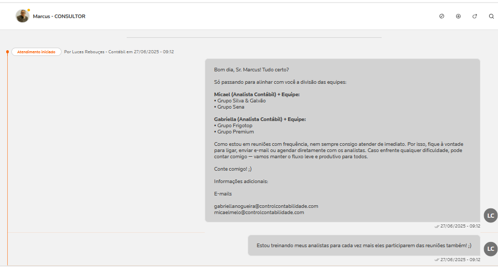Click the micaelmelo@controlcontabilidade.com email address
This screenshot has width=498, height=272.
[259, 212]
